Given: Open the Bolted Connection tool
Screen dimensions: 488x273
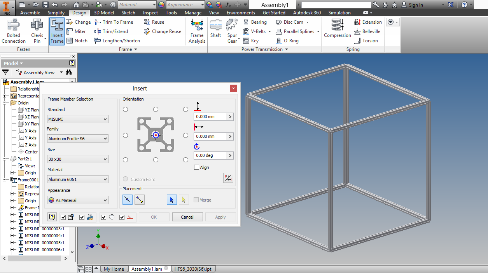Looking at the screenshot, I should (13, 31).
